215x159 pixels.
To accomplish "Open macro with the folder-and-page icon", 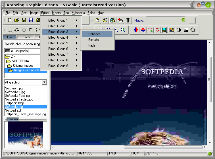I will coord(105,20).
